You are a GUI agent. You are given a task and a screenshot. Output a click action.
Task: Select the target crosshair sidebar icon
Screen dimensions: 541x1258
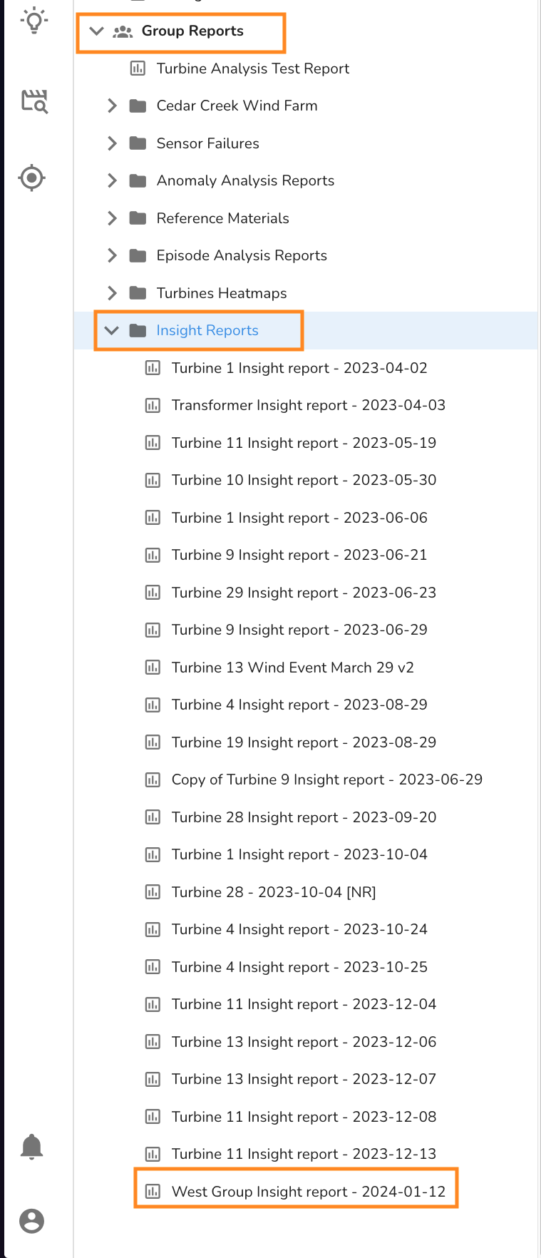point(32,178)
